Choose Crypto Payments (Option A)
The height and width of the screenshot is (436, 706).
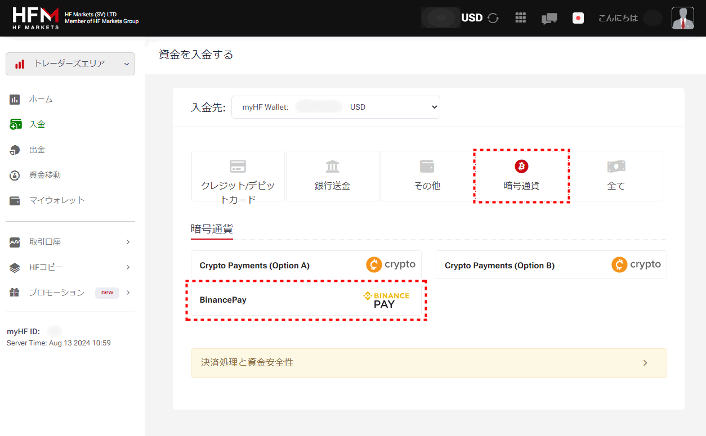click(306, 265)
